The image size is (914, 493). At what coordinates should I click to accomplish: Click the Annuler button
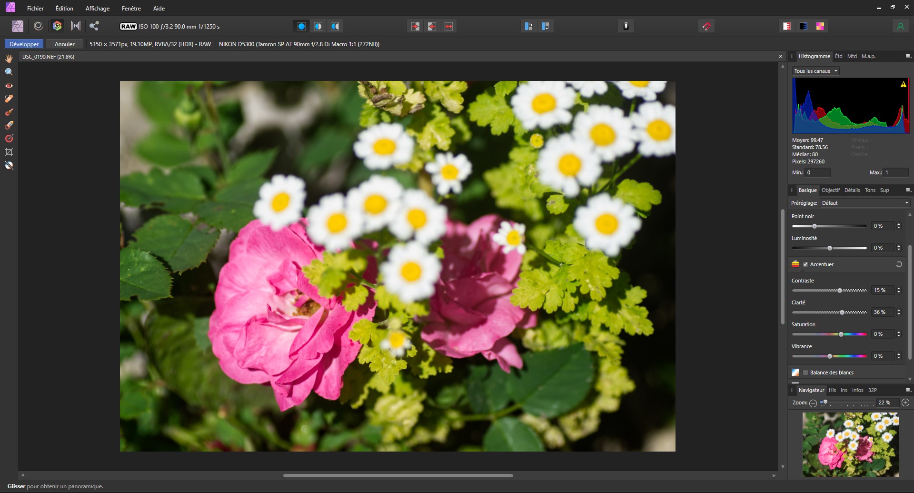(65, 44)
